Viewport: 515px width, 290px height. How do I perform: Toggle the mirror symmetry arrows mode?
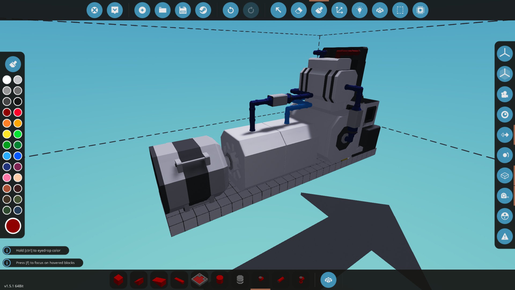[505, 135]
